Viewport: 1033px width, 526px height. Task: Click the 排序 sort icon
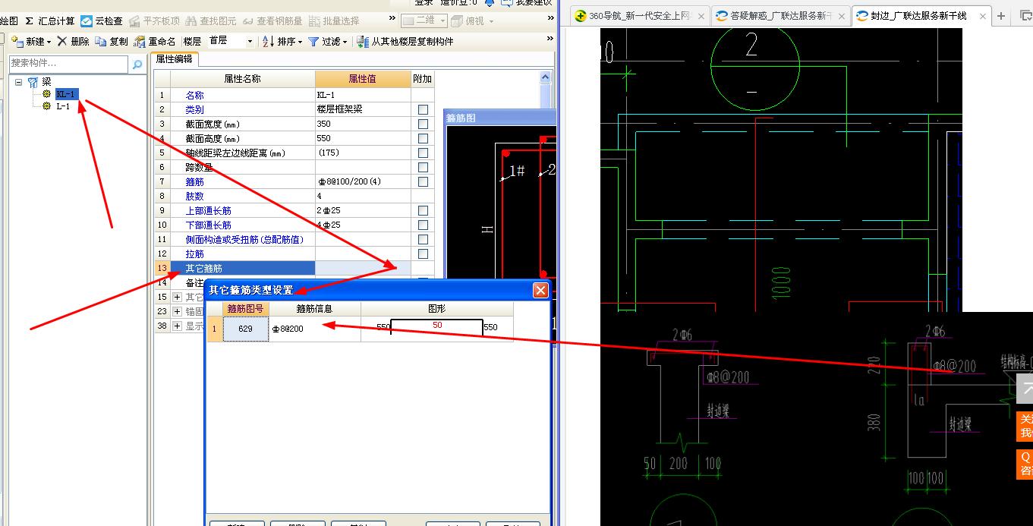coord(268,42)
